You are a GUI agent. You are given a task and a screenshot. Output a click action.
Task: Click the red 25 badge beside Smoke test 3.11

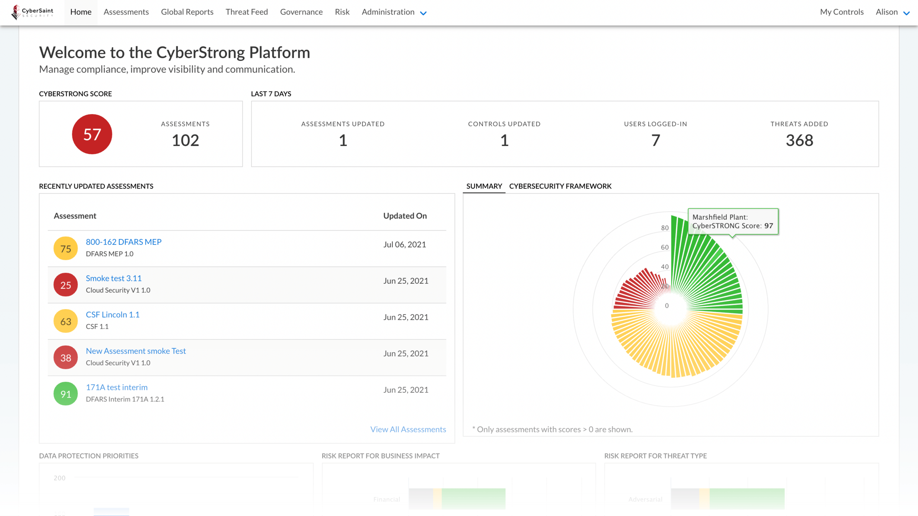tap(65, 285)
